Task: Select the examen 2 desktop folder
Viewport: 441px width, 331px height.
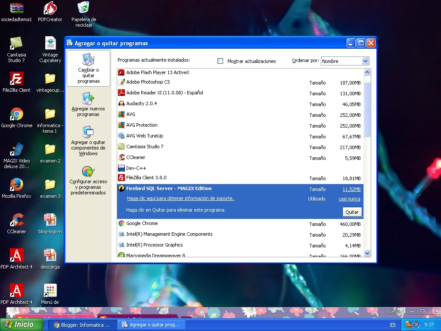Action: pos(50,153)
